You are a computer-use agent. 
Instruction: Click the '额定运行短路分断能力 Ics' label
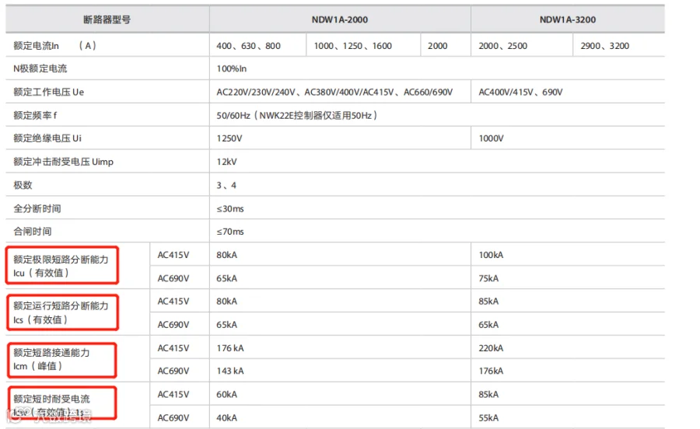(61, 312)
